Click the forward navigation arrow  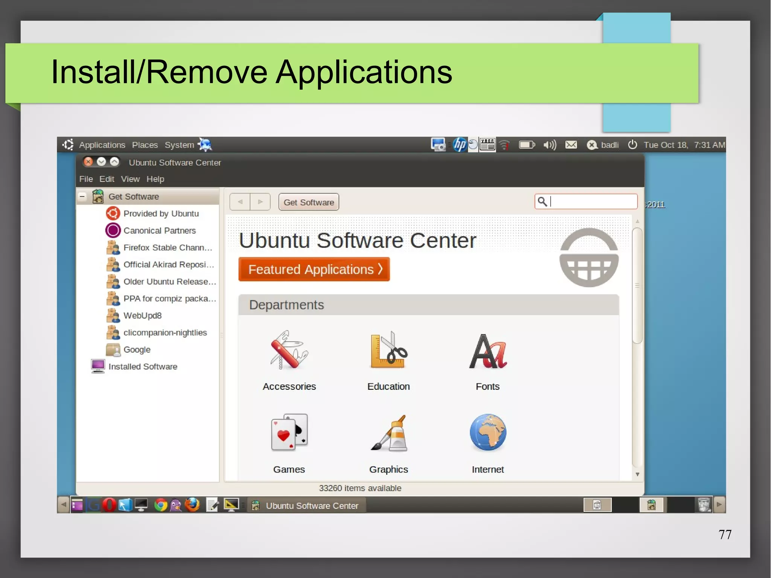pos(260,202)
